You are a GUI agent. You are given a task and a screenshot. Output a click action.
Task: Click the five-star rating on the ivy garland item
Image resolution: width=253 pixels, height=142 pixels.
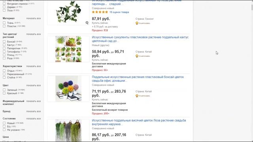(100, 12)
